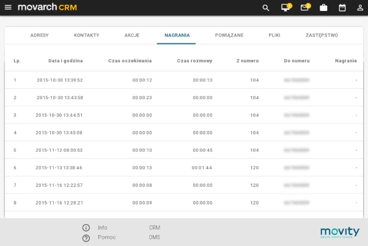368x246 pixels.
Task: Open the monitor notifications icon
Action: (285, 8)
